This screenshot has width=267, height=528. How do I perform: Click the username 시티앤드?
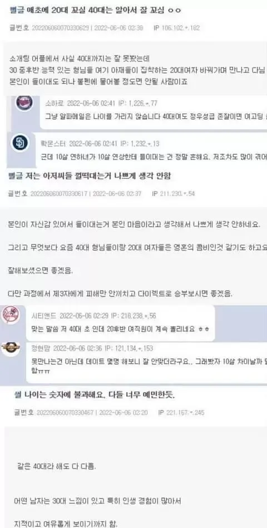(44, 316)
